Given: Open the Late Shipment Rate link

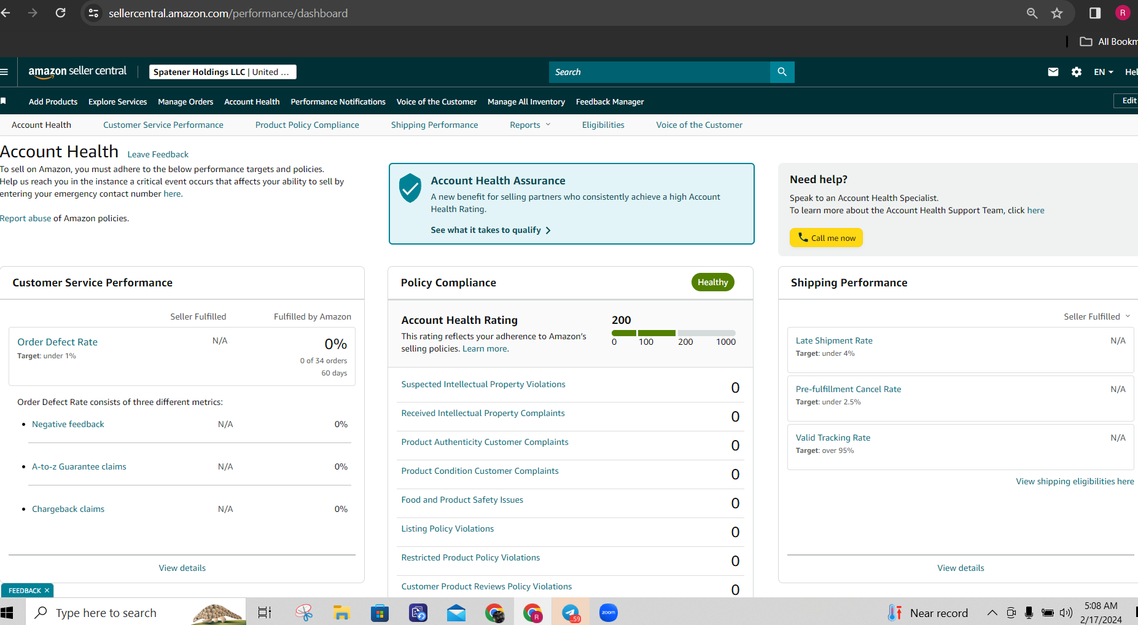Looking at the screenshot, I should [x=834, y=340].
